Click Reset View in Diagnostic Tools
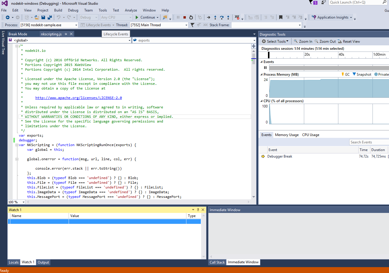Image resolution: width=389 pixels, height=273 pixels. (349, 42)
